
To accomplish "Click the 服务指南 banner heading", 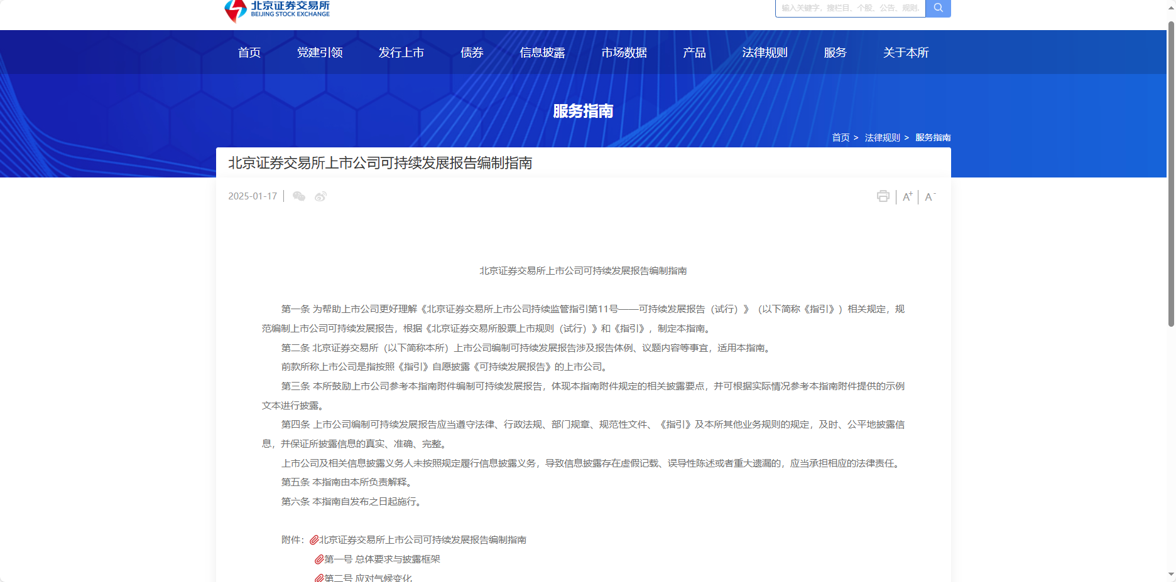I will (583, 111).
